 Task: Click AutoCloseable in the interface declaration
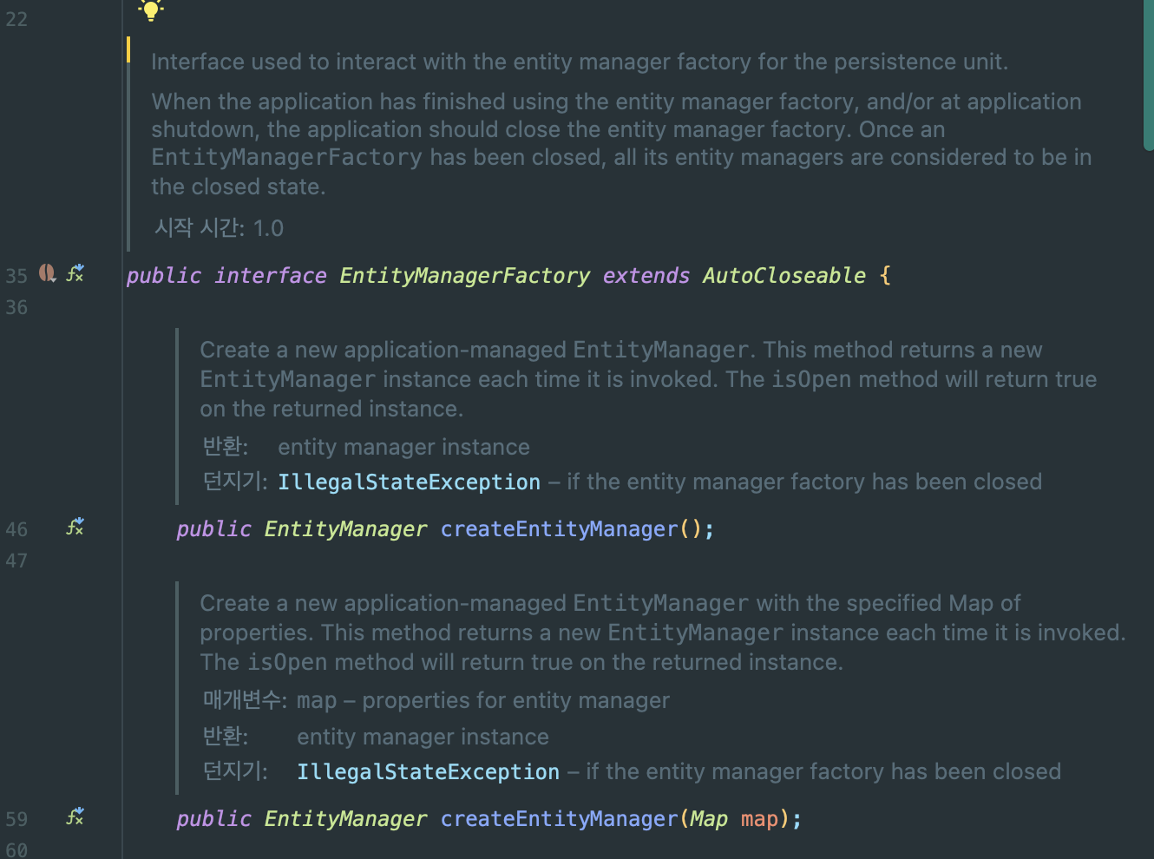(784, 276)
